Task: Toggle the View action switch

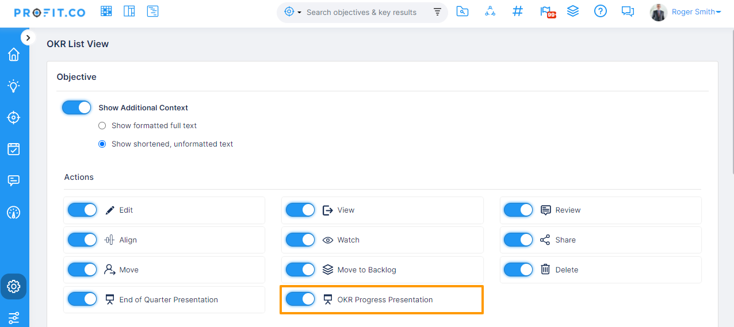Action: tap(300, 210)
